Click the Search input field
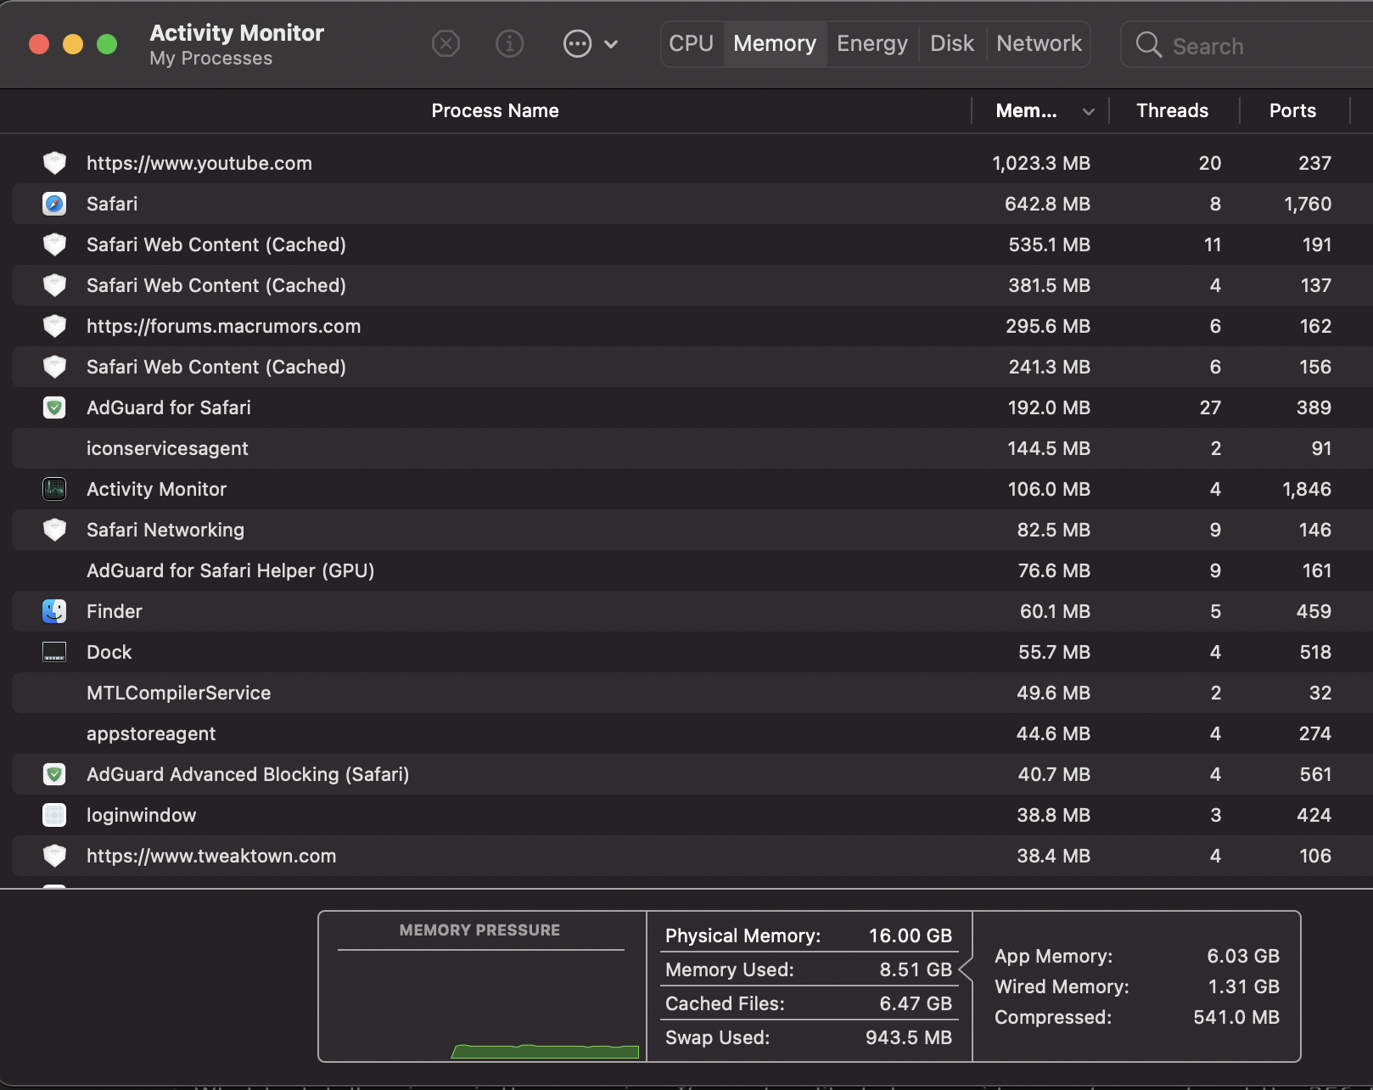1373x1090 pixels. point(1247,45)
